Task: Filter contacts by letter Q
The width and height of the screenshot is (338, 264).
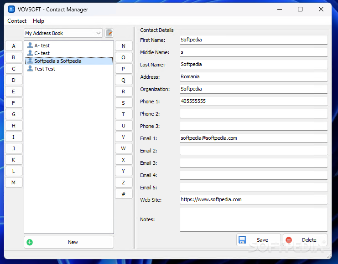Action: click(124, 80)
